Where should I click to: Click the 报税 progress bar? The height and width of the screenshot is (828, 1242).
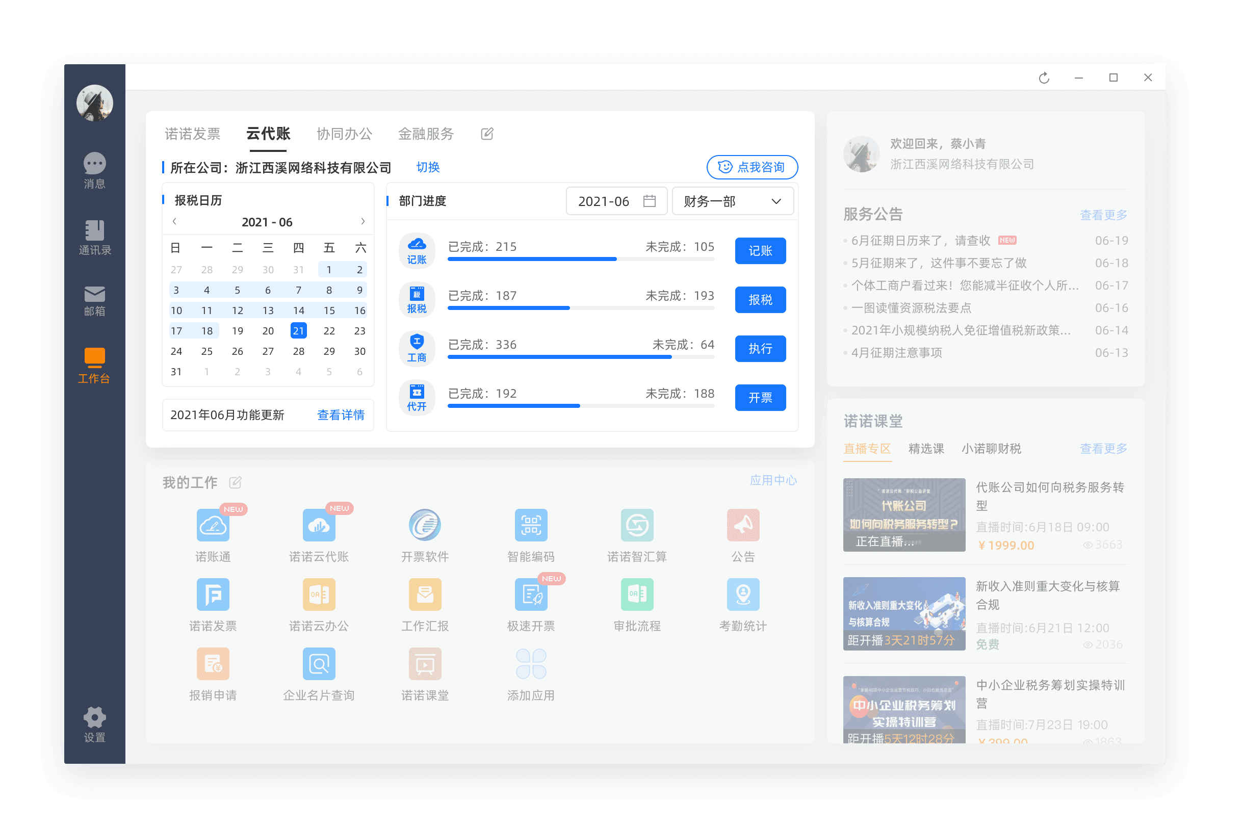pyautogui.click(x=580, y=308)
